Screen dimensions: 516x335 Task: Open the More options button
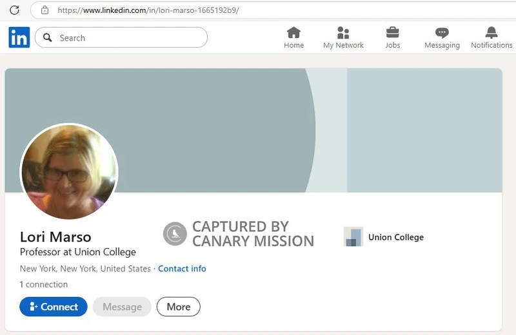point(179,307)
